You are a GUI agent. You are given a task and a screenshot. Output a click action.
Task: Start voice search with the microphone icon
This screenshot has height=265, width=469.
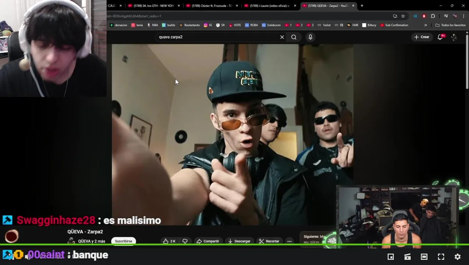(x=310, y=37)
